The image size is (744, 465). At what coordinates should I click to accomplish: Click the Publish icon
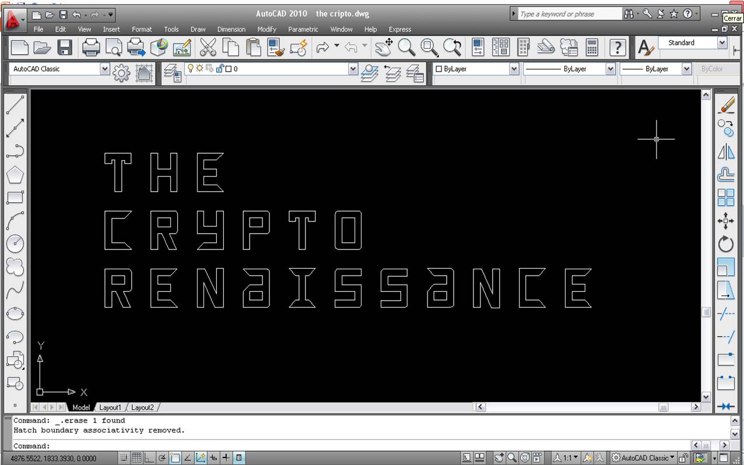[136, 47]
